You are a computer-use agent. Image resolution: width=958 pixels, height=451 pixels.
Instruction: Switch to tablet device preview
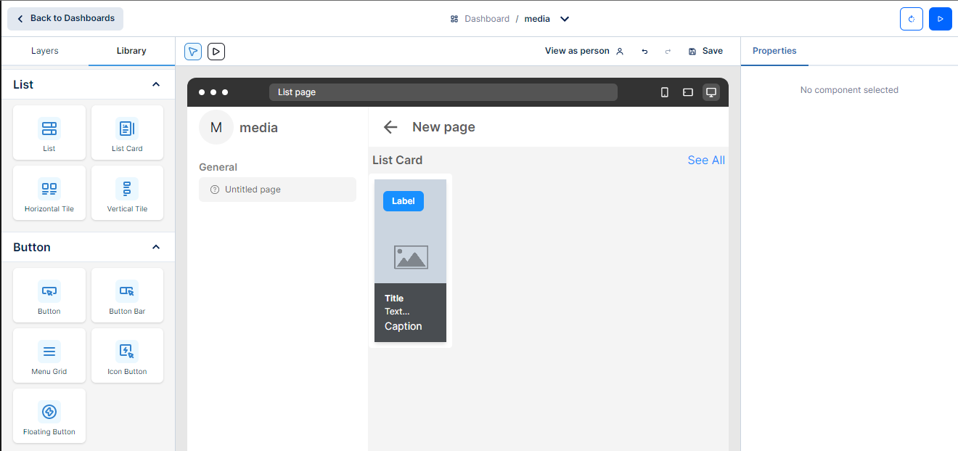[x=688, y=92]
